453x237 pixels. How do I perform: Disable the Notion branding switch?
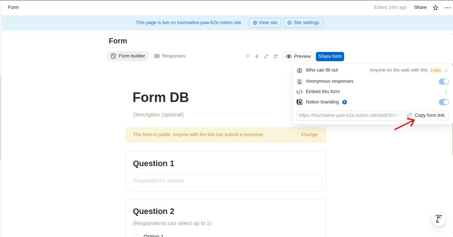pyautogui.click(x=443, y=102)
